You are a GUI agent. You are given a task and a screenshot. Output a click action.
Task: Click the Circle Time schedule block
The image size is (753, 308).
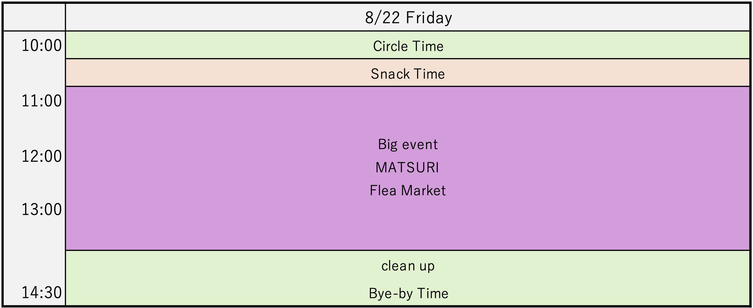(x=408, y=45)
